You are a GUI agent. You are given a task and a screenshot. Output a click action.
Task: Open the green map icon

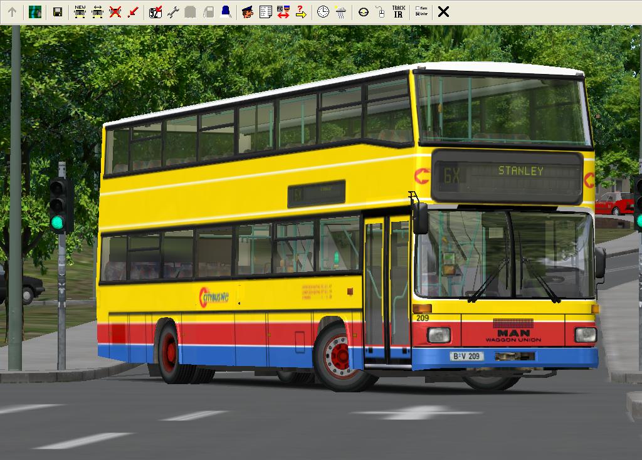(x=35, y=12)
